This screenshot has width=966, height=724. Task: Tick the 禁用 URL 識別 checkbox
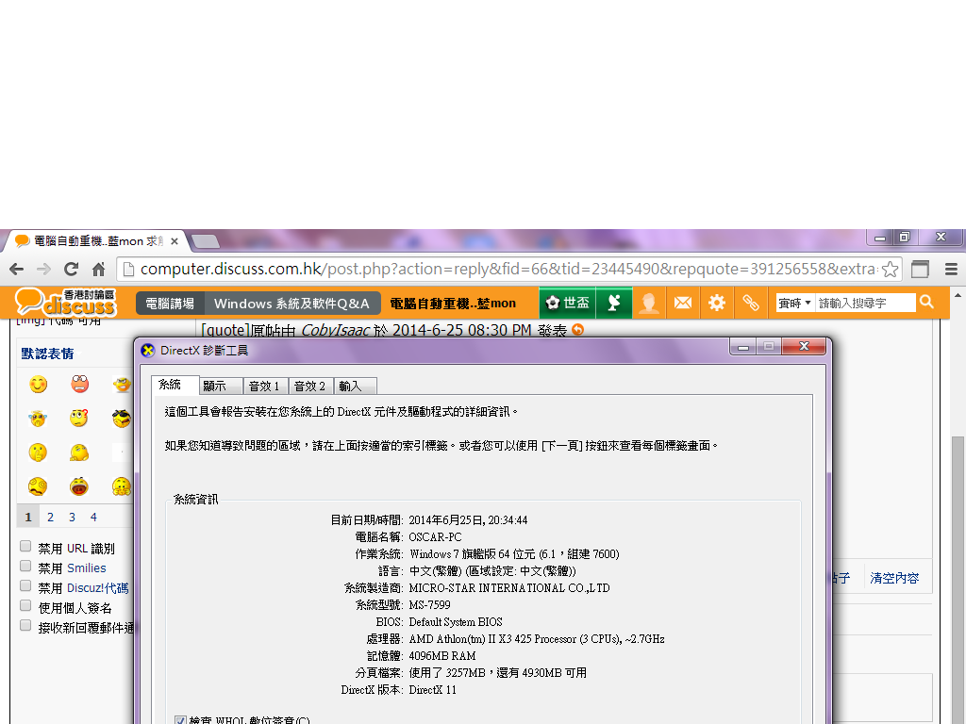point(25,546)
